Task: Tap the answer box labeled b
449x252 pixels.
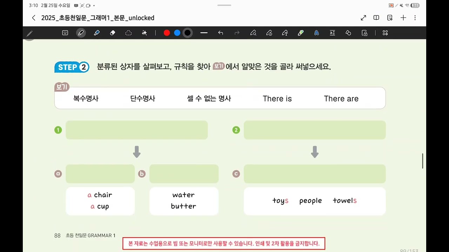Action: point(184,174)
